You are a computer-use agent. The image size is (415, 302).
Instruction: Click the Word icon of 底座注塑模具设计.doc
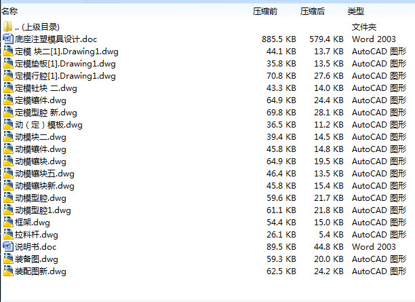click(x=8, y=39)
